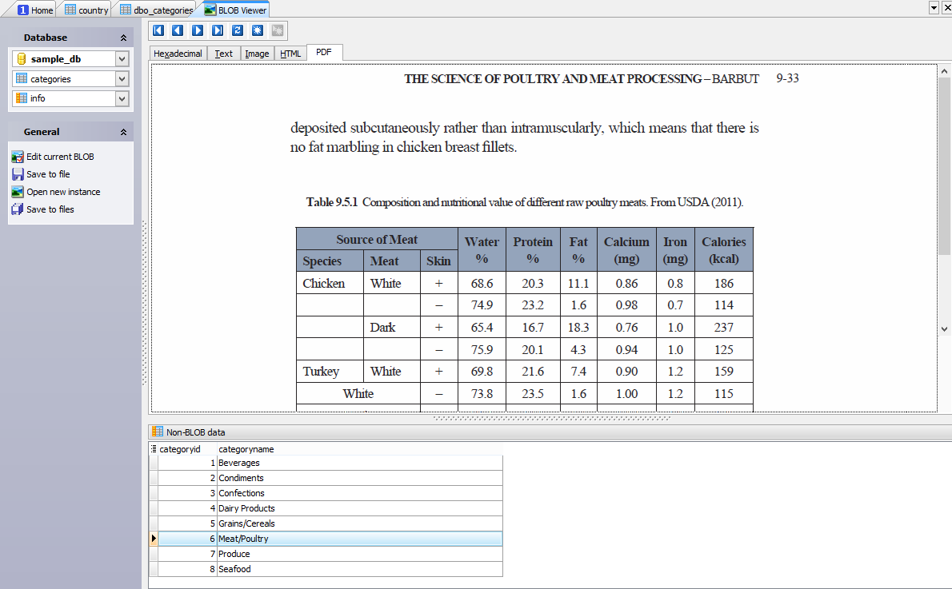
Task: Jump to the last record button
Action: tap(218, 30)
